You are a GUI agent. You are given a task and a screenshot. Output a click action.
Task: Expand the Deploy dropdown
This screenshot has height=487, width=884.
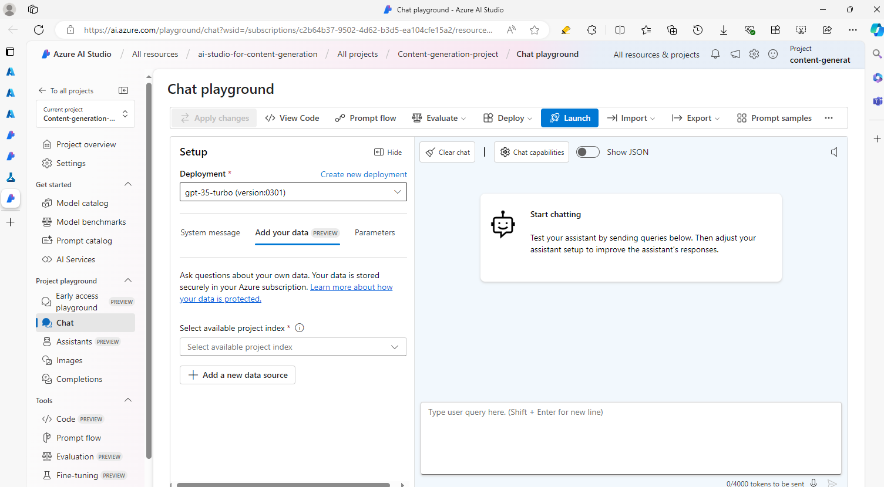click(x=507, y=118)
